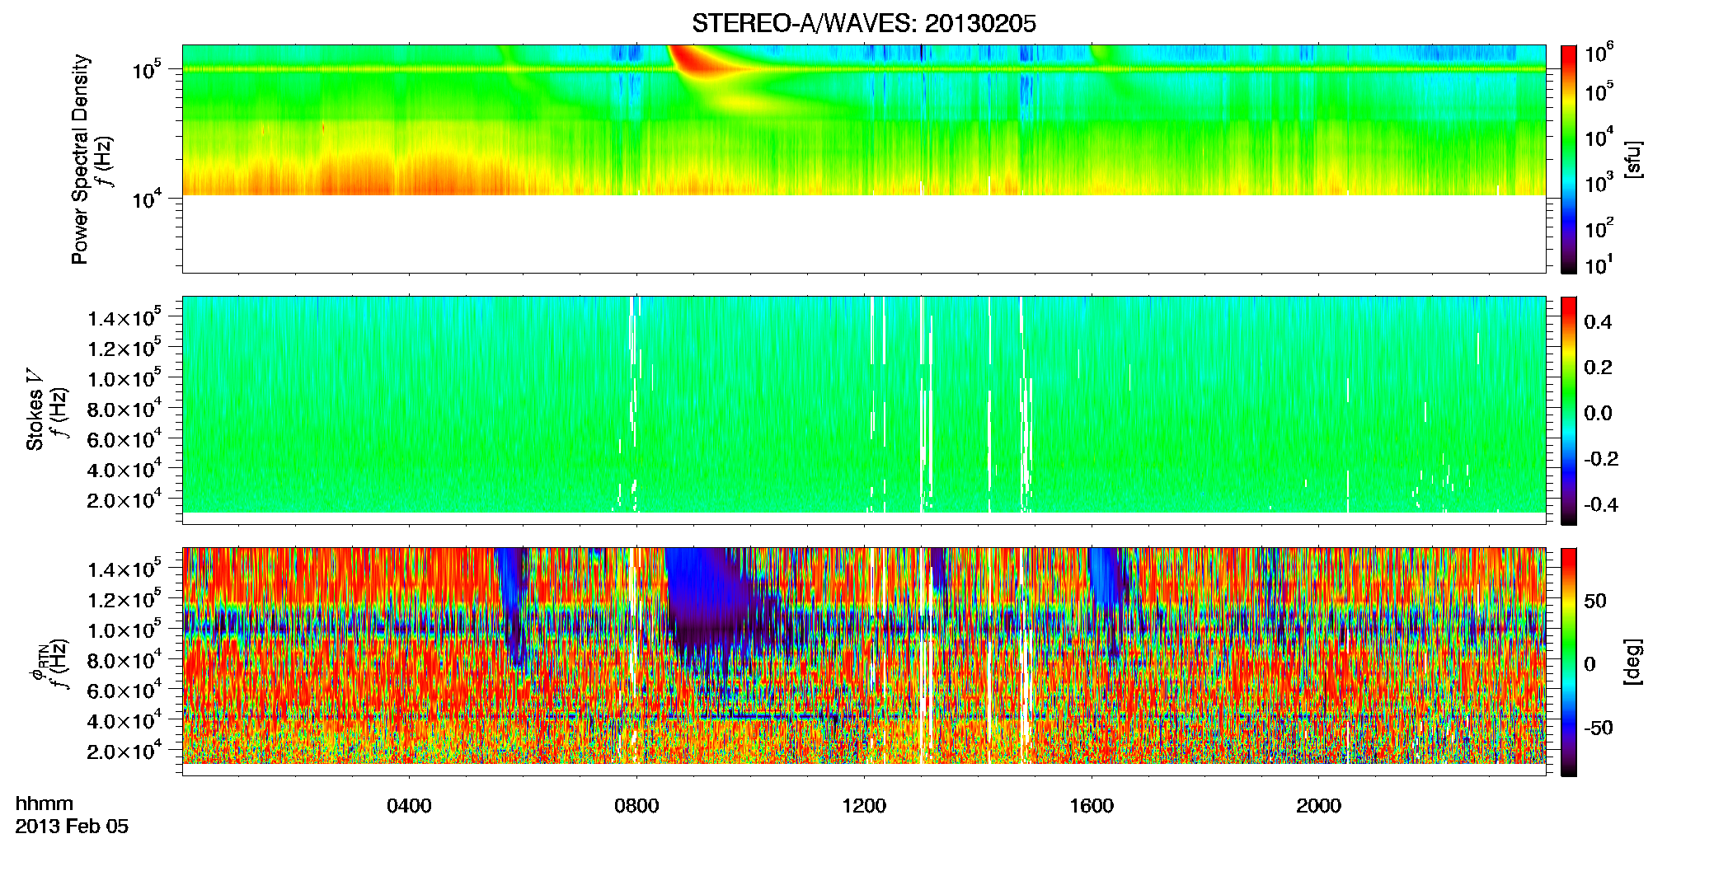This screenshot has height=890, width=1728.
Task: Select the 'Power Spectral Density' axis label
Action: pos(80,159)
